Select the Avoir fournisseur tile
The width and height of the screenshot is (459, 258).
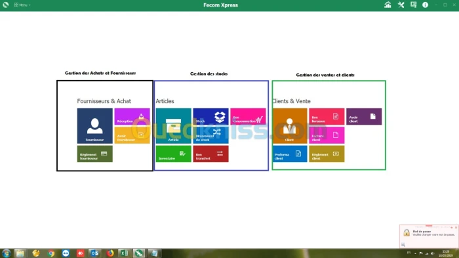(x=132, y=135)
